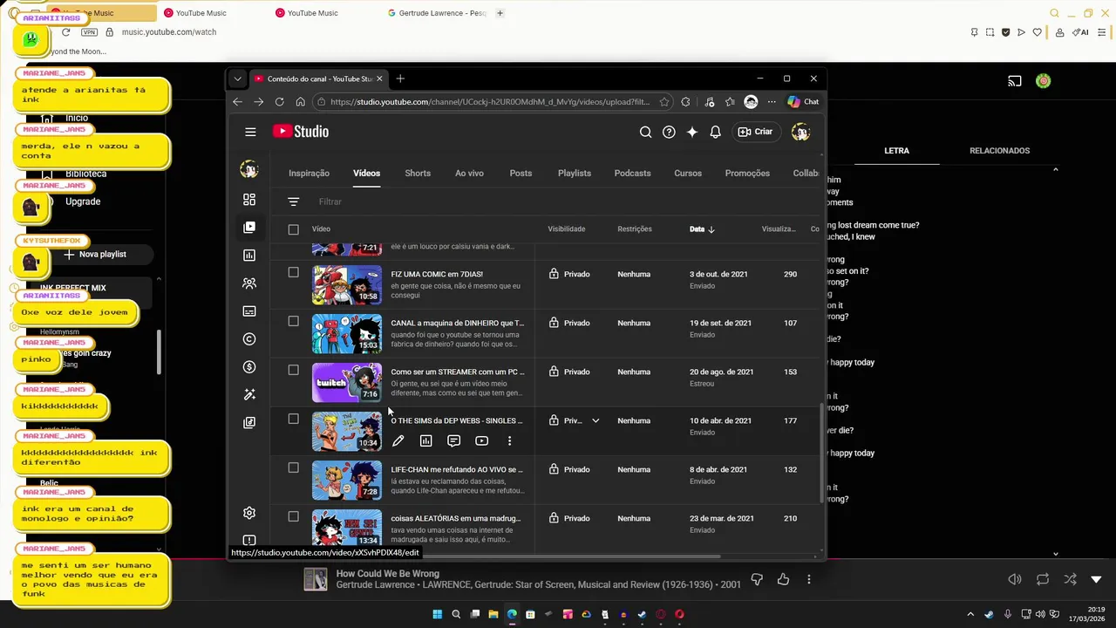Click the filter lines icon beside Filtrar
The height and width of the screenshot is (628, 1116).
[x=293, y=201]
